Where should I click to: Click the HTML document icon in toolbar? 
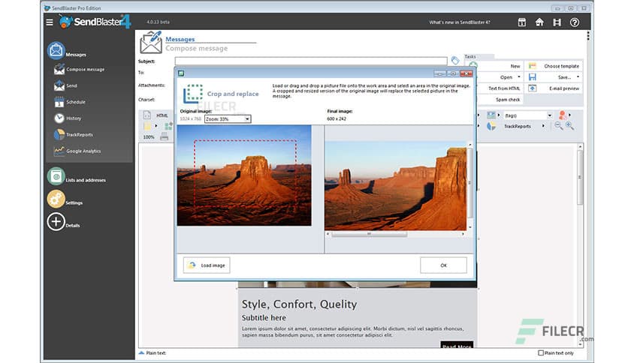tap(147, 115)
